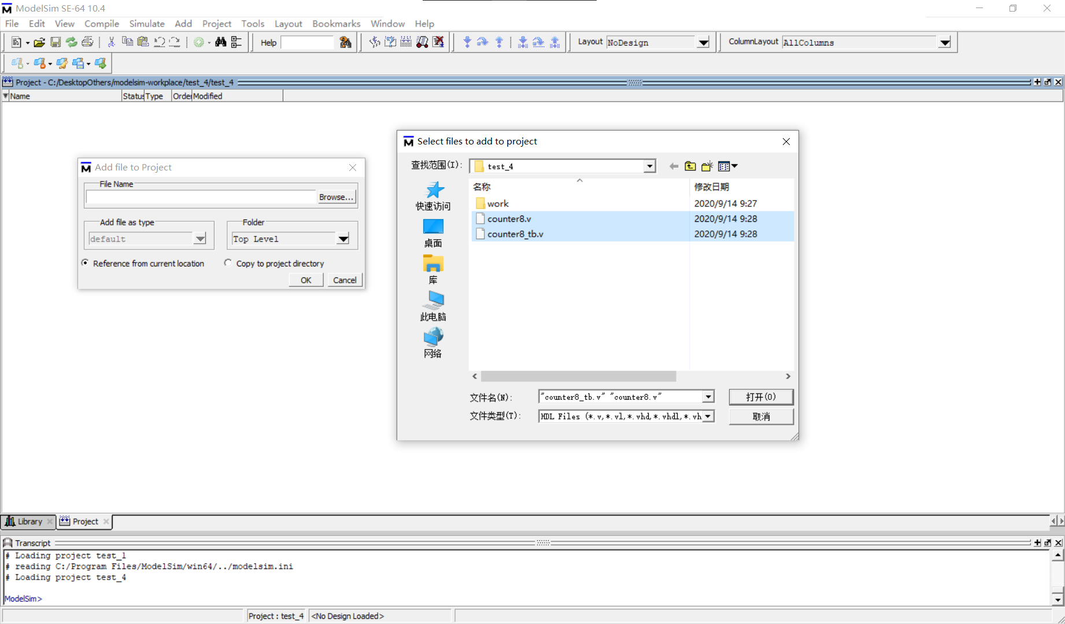Open the Folder Top Level dropdown
The width and height of the screenshot is (1065, 624).
(343, 239)
